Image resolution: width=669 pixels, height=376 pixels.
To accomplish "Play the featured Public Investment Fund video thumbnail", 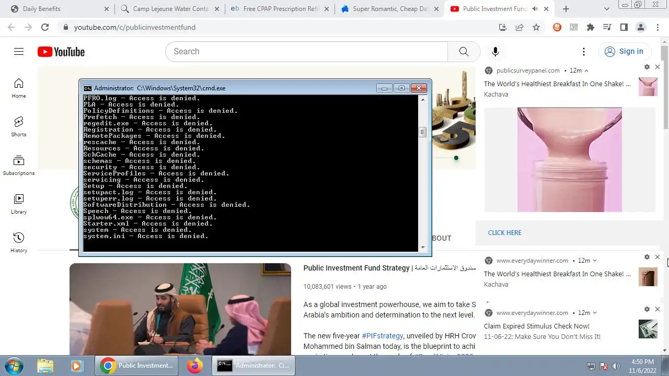I will click(180, 309).
